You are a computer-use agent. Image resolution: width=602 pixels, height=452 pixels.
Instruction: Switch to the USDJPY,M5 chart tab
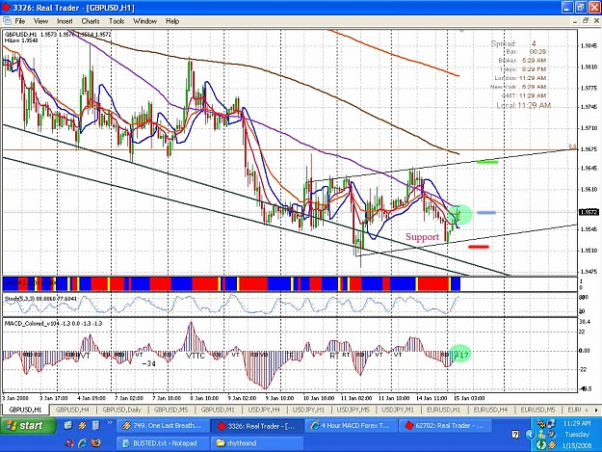pyautogui.click(x=353, y=410)
